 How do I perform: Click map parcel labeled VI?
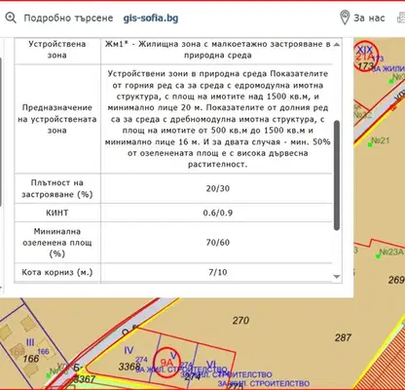211,364
